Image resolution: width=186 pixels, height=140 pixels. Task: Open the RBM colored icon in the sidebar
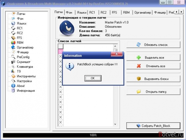(13, 43)
